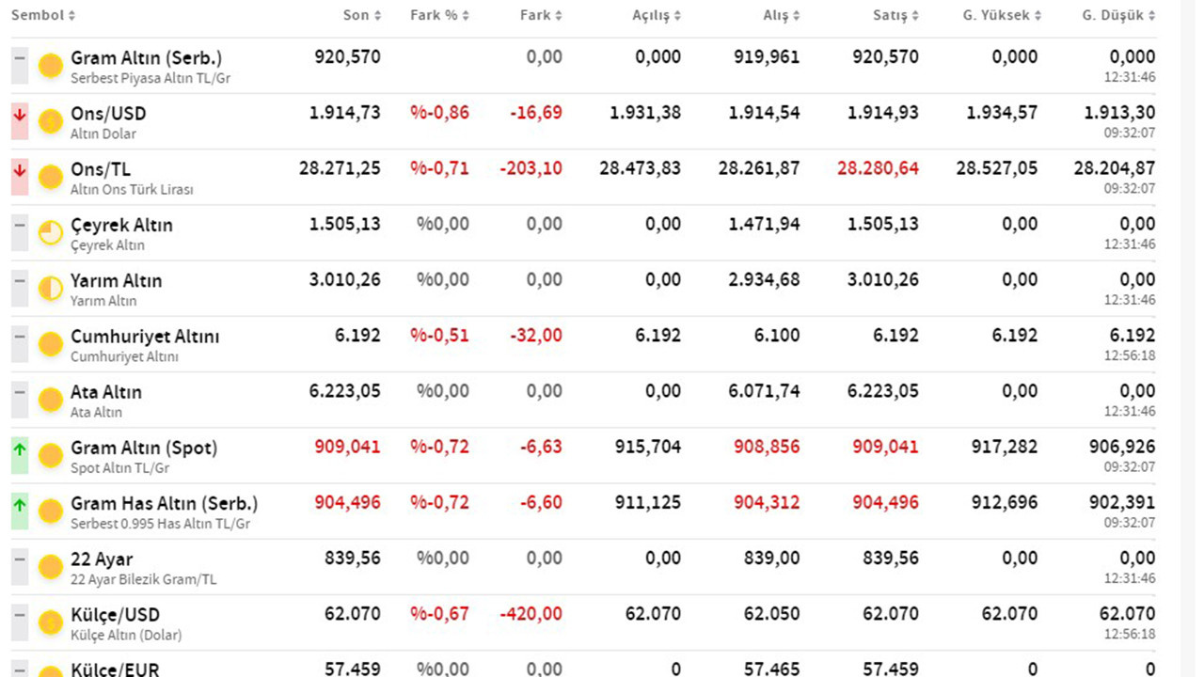The width and height of the screenshot is (1204, 677).
Task: Click the green up arrow for Gram Has Altın (Serb.)
Action: click(20, 512)
